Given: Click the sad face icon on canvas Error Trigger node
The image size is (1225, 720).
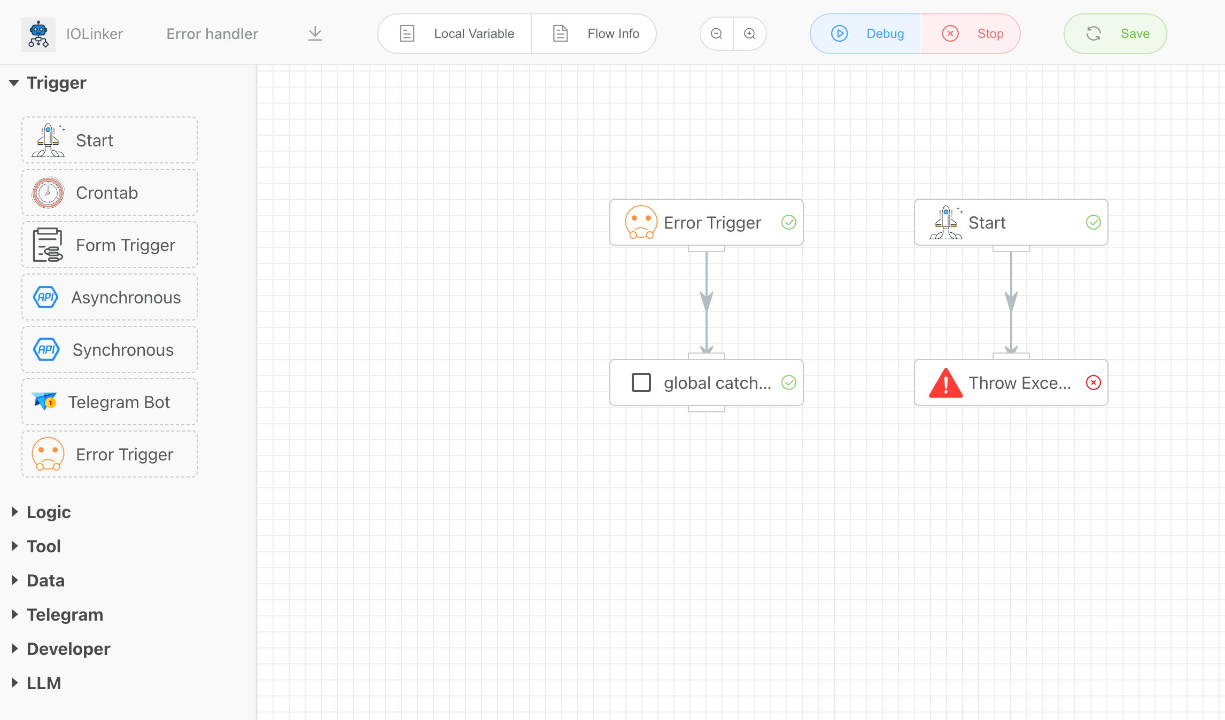Looking at the screenshot, I should (641, 222).
